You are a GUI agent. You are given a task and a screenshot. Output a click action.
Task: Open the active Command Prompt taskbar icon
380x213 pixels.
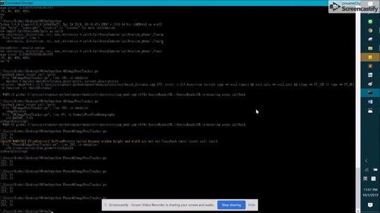tap(370, 93)
